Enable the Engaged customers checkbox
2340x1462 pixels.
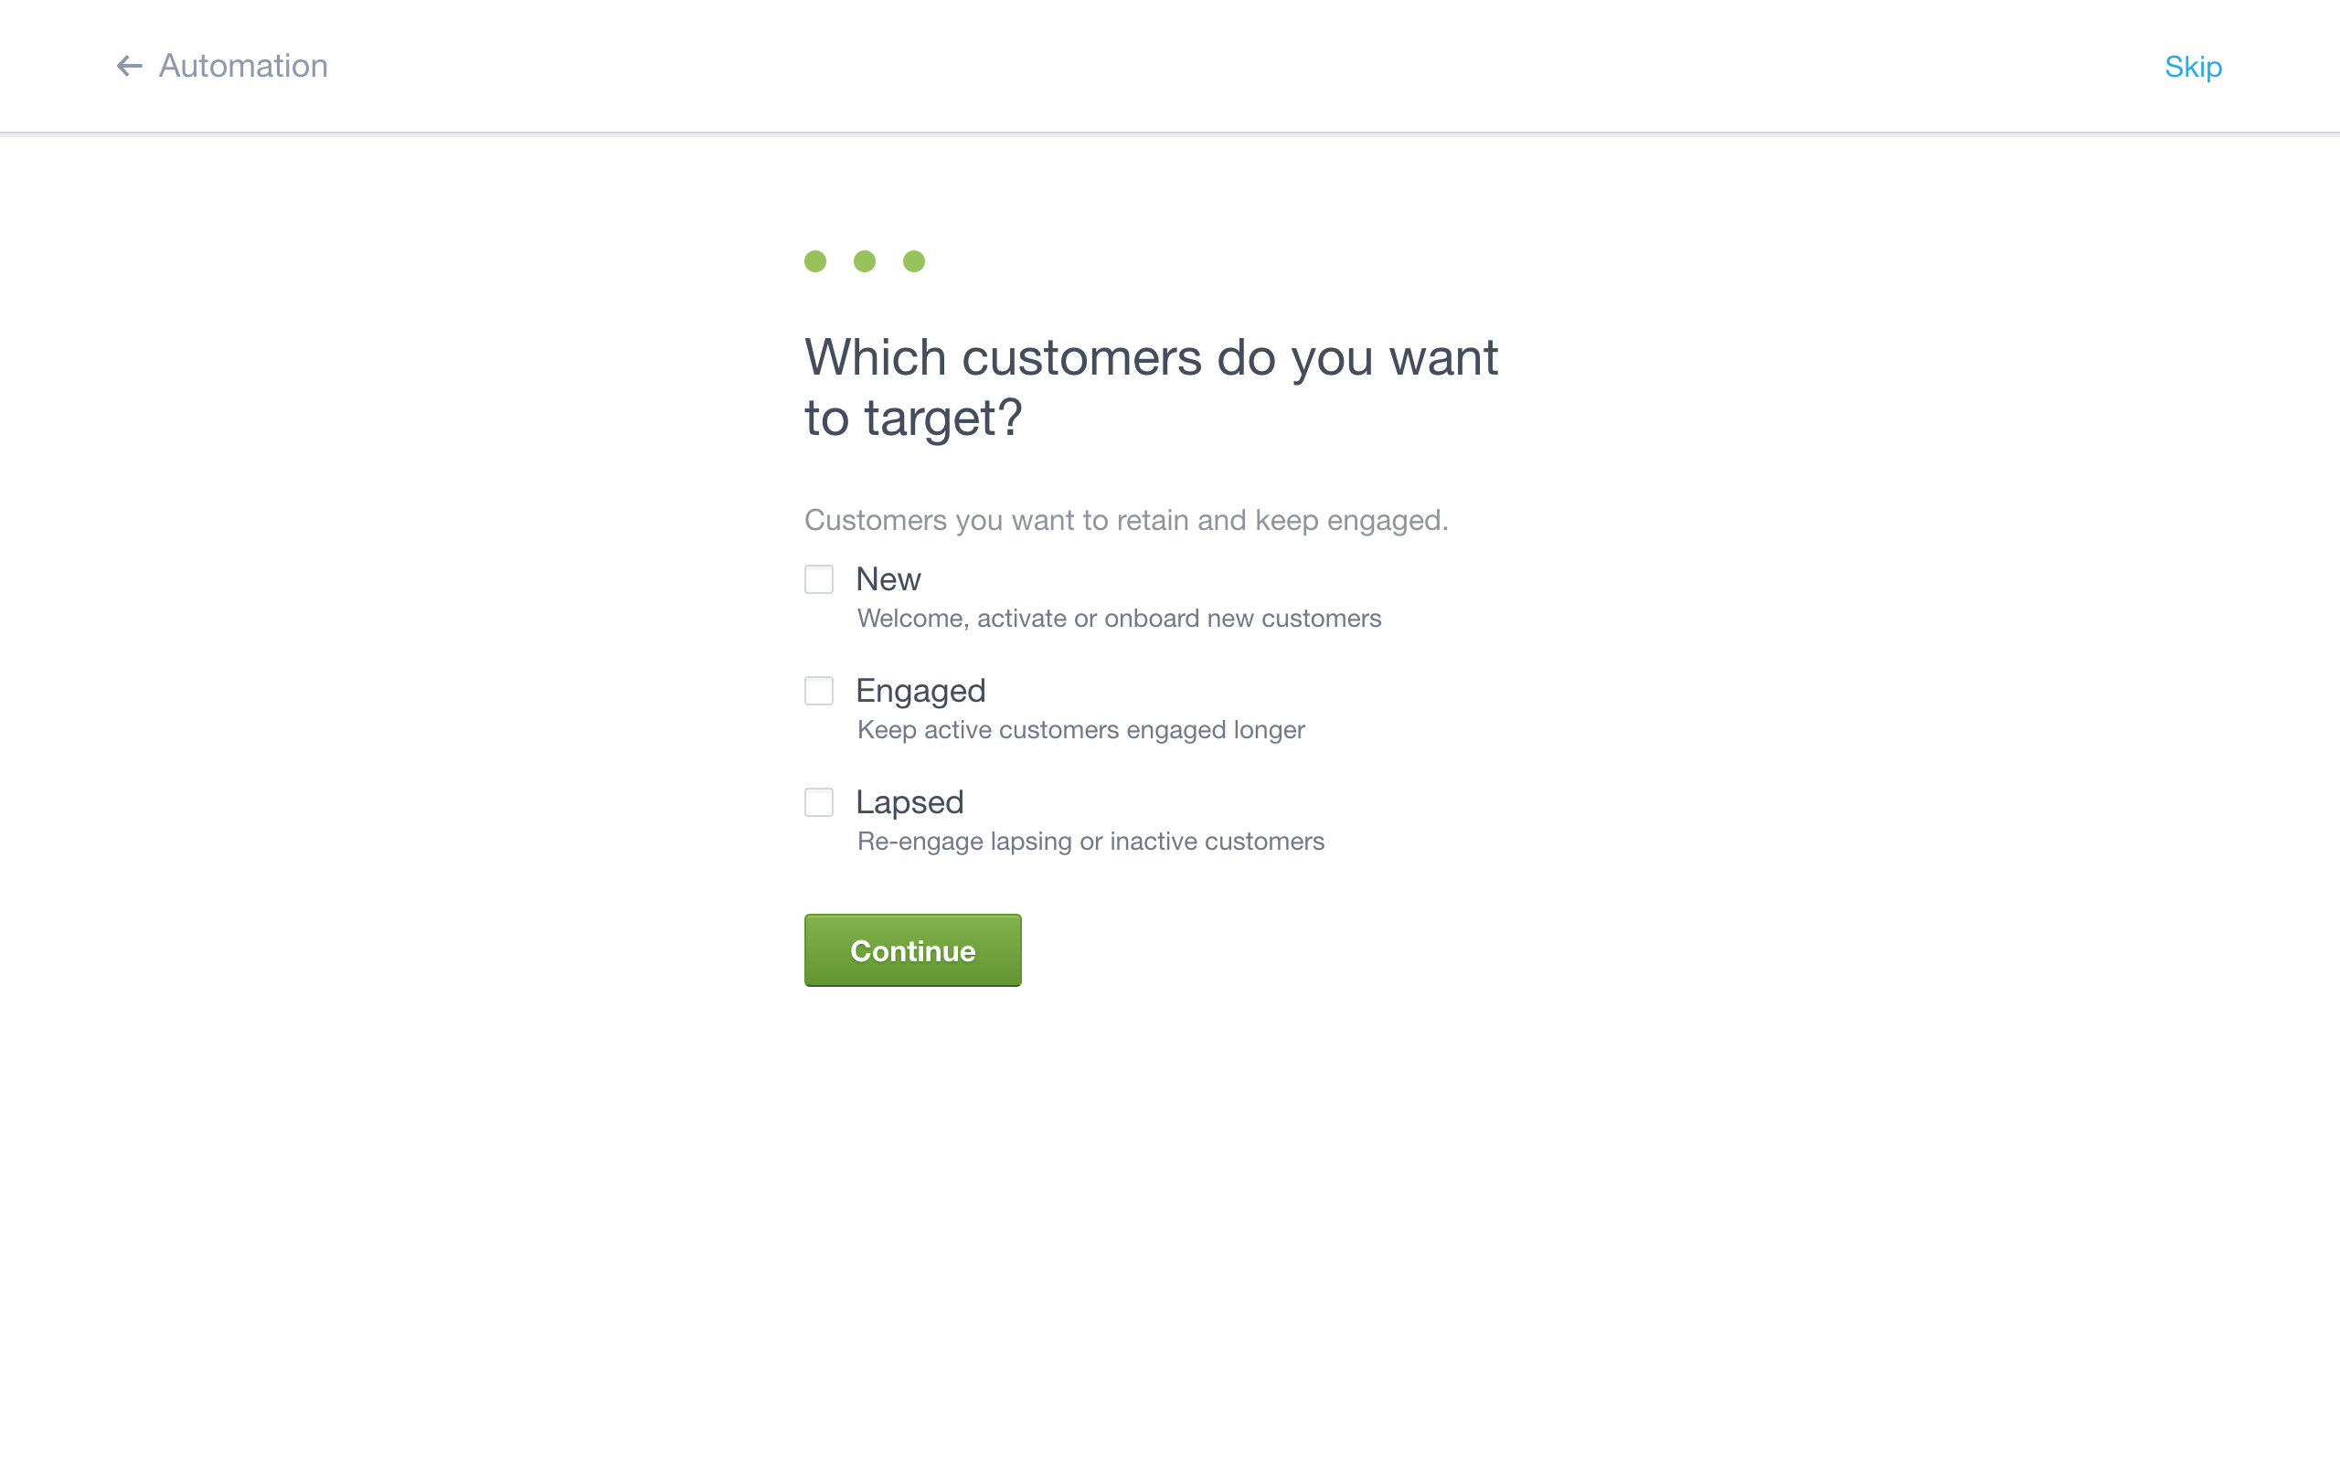point(819,691)
